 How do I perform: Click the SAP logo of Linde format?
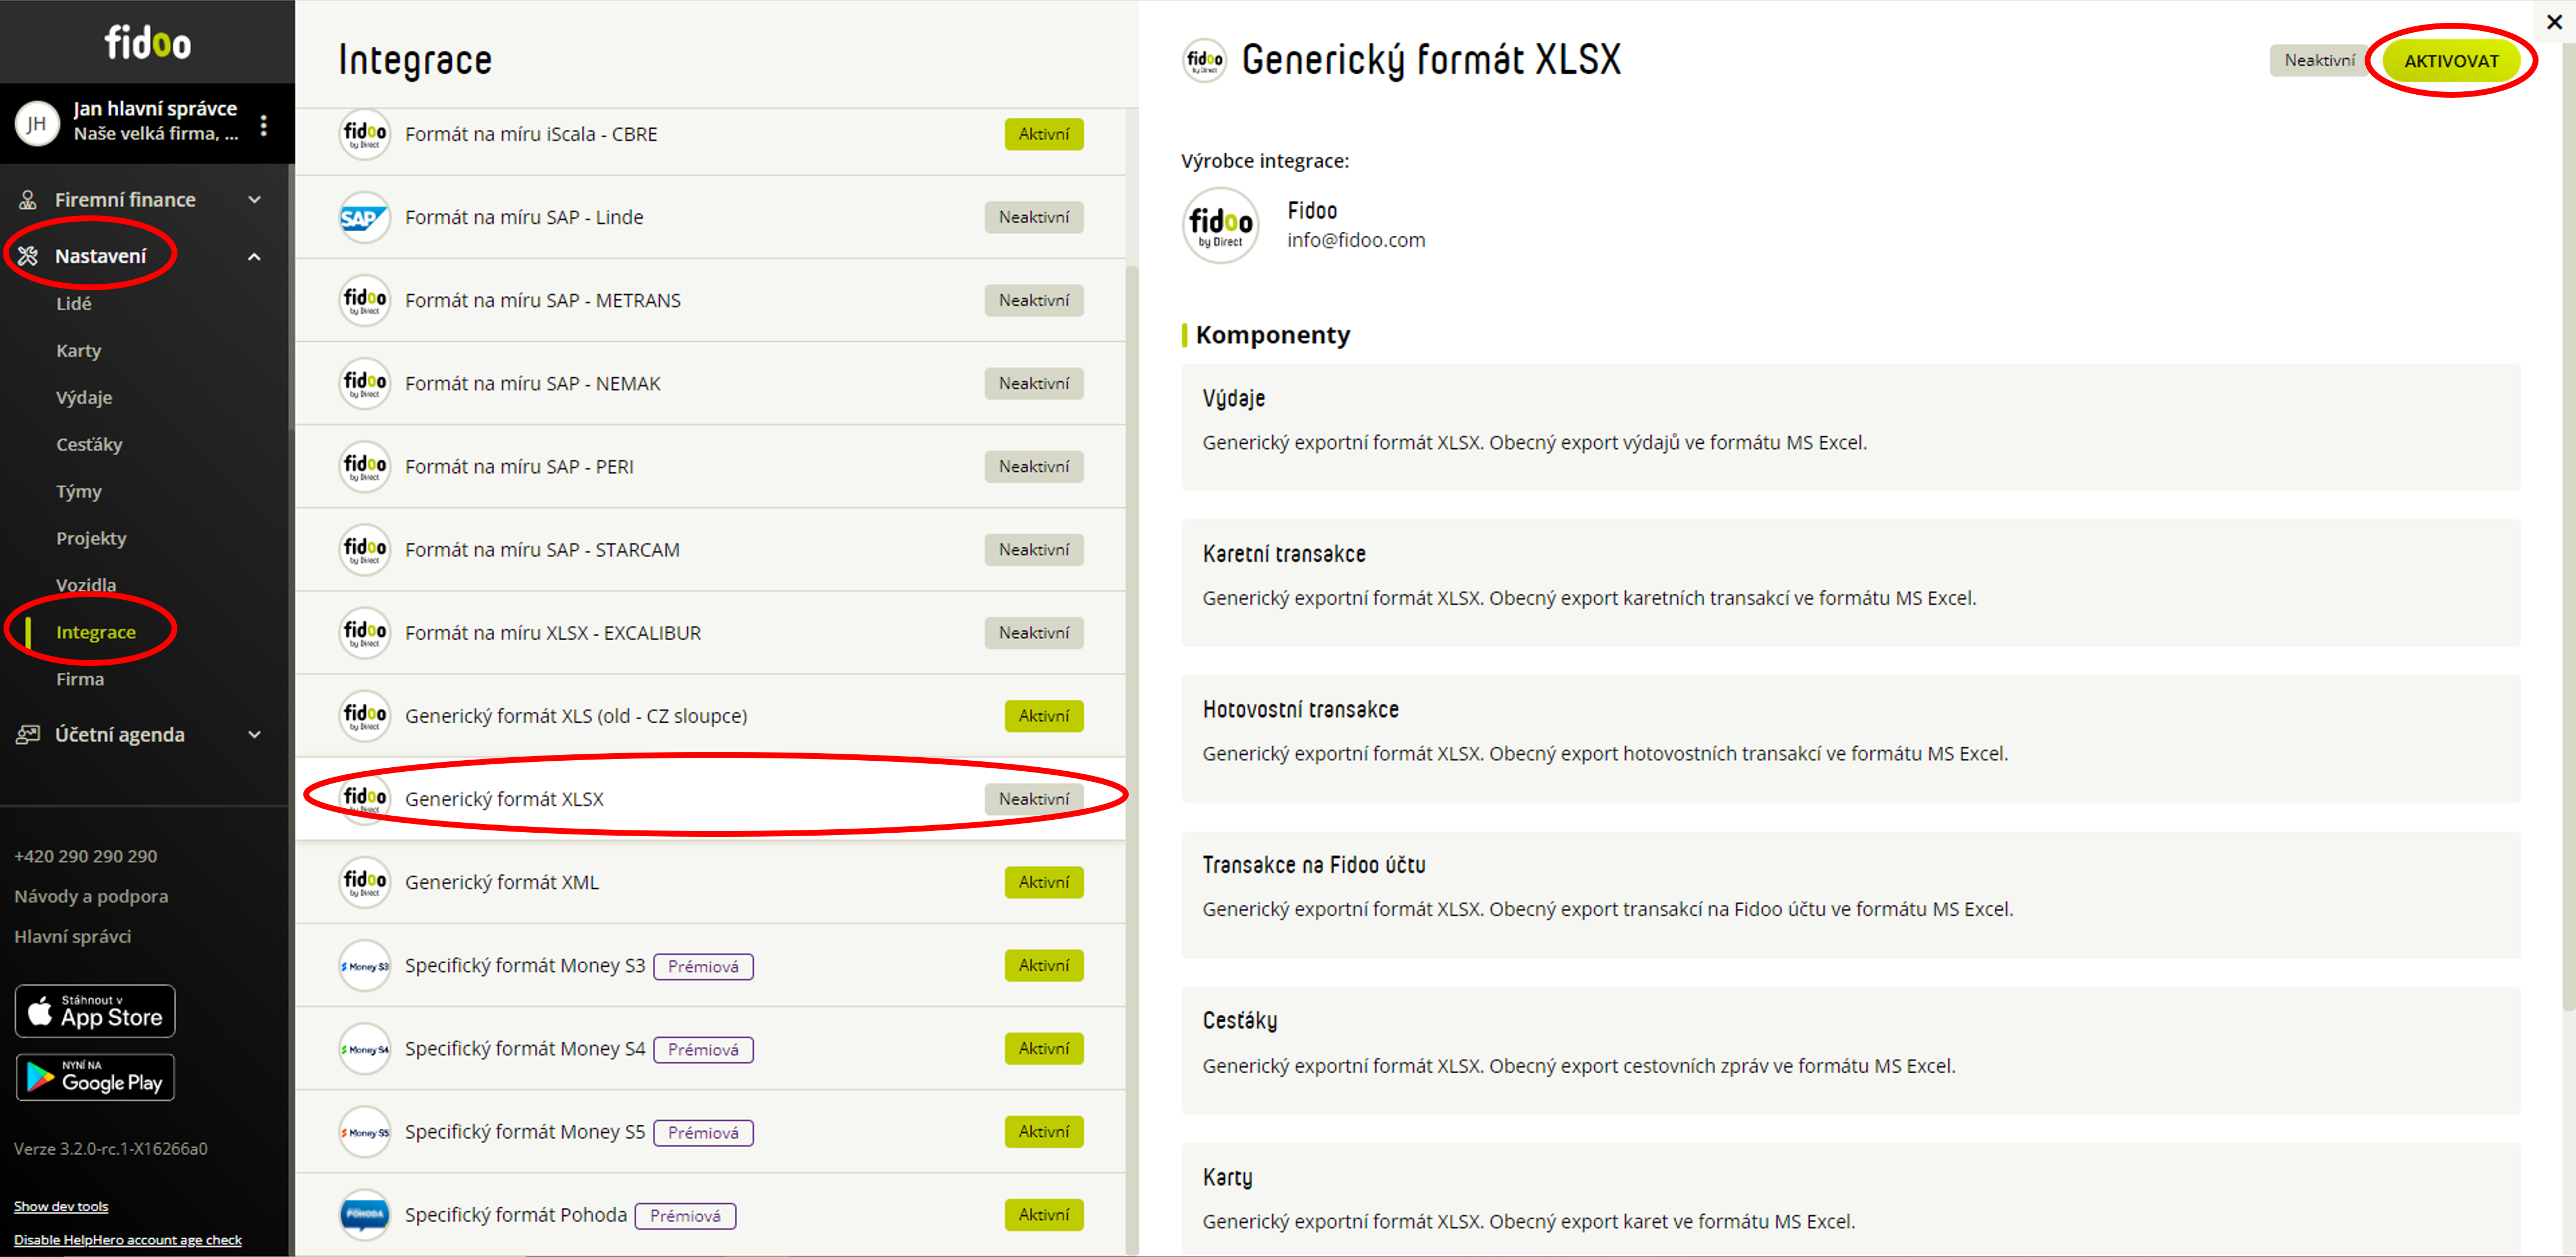(364, 217)
